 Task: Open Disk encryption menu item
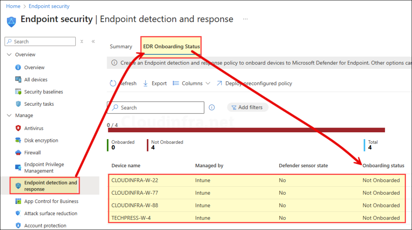point(41,140)
